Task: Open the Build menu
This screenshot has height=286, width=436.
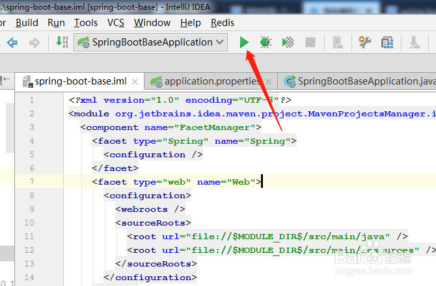Action: pyautogui.click(x=27, y=23)
